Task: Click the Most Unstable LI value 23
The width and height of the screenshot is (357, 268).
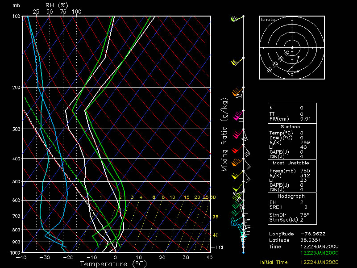Action: point(303,180)
